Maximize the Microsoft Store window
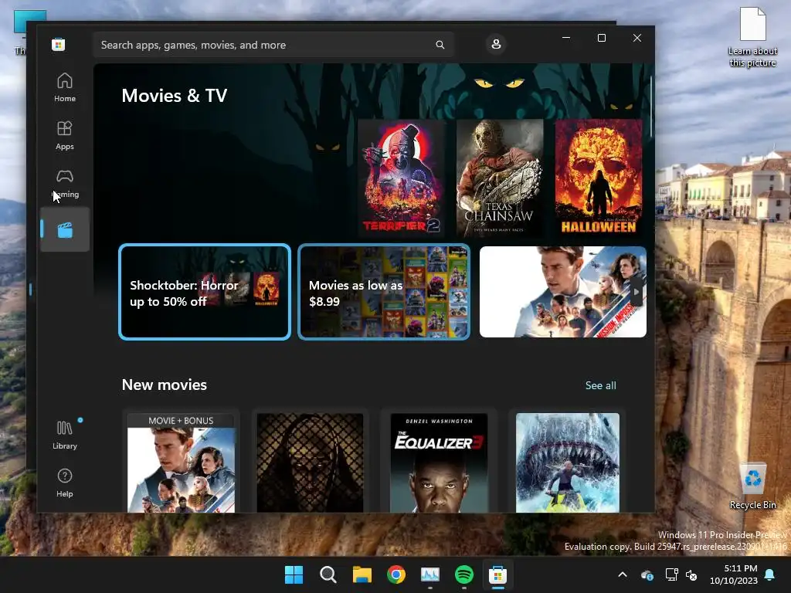 coord(601,38)
